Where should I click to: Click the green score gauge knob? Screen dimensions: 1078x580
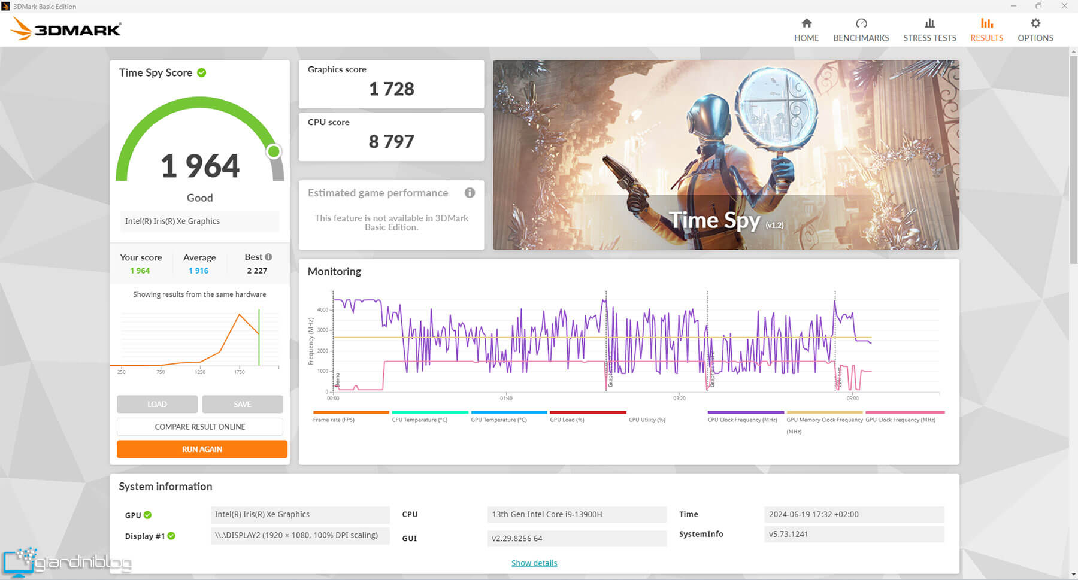pos(274,151)
